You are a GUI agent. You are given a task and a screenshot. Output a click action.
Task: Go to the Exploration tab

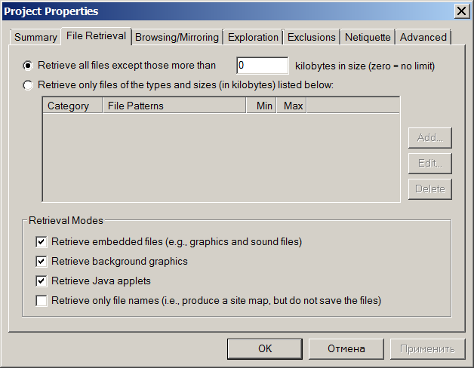point(253,37)
